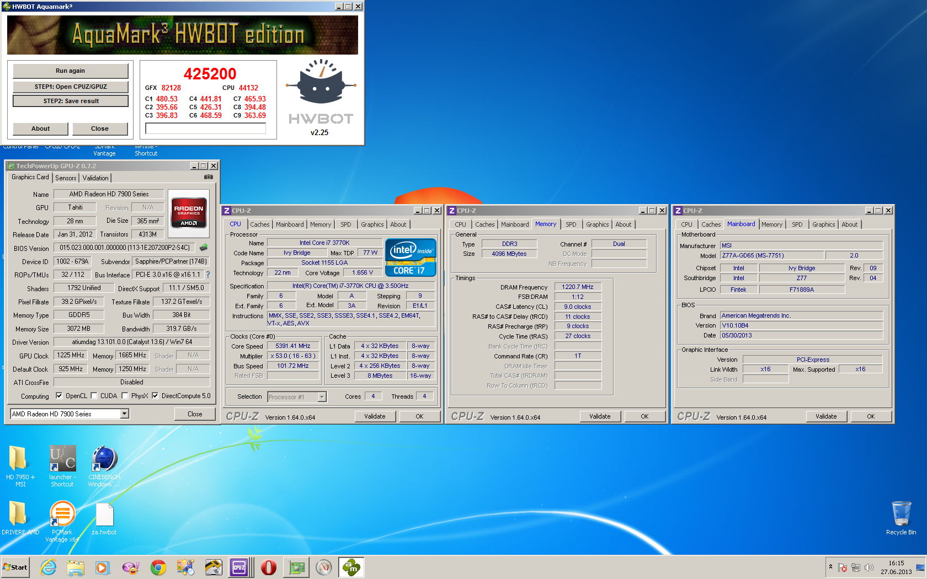The width and height of the screenshot is (927, 579).
Task: Click the BIOS save chip icon in GPU-Z
Action: pos(204,248)
